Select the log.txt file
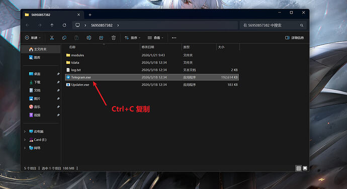Viewport: 347px width, 189px height. (152, 70)
